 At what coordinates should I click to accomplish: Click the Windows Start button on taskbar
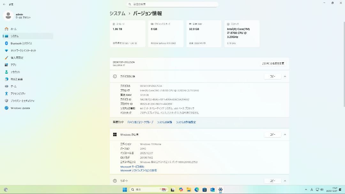[x=125, y=190]
